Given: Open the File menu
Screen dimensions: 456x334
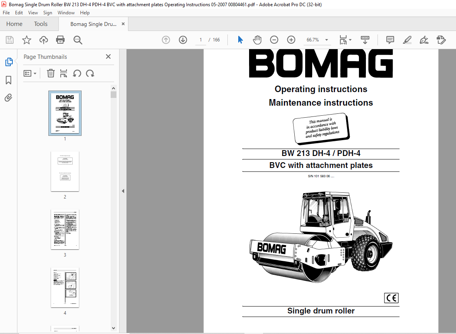Looking at the screenshot, I should [x=6, y=13].
